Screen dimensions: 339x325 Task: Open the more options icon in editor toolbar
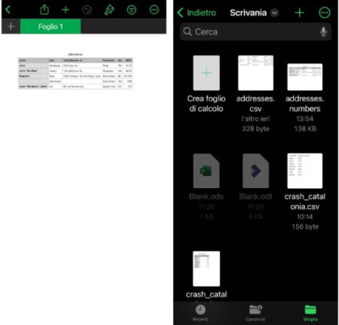click(154, 10)
